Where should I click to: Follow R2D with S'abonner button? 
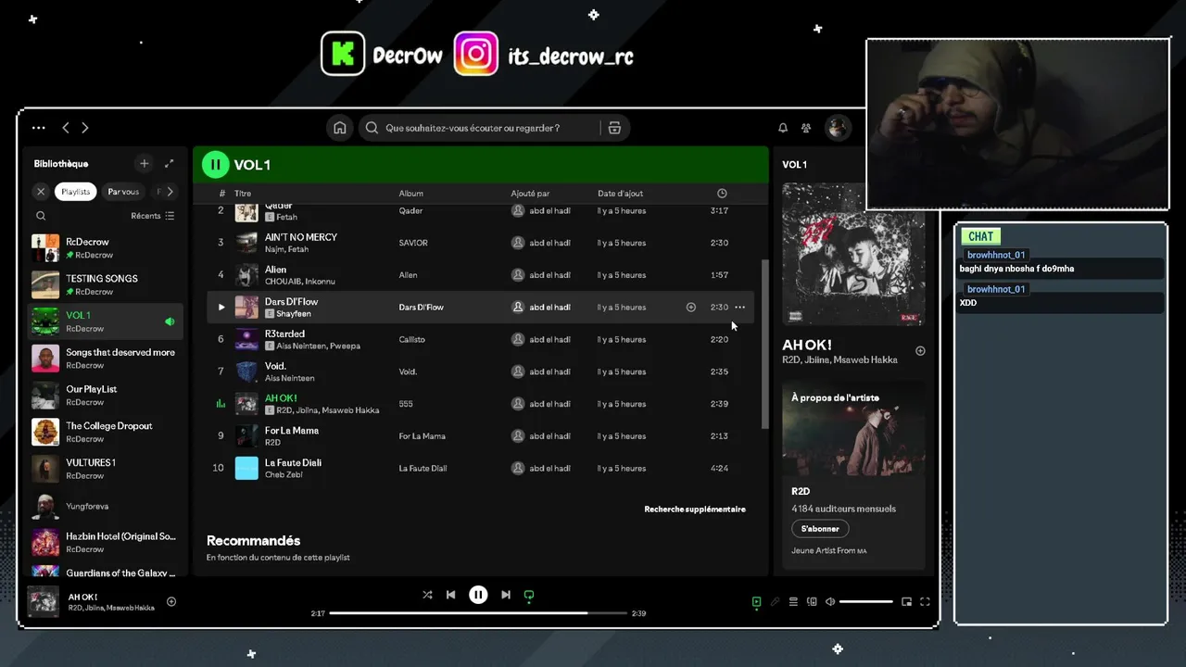coord(820,529)
